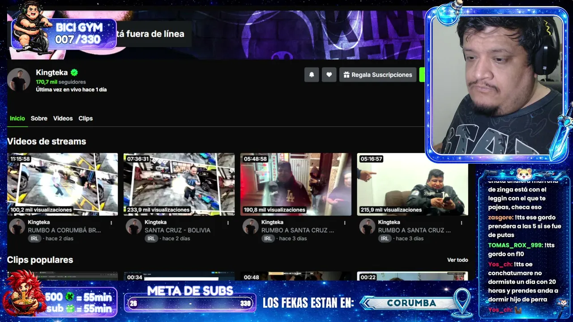573x322 pixels.
Task: Click the IRL tag under SANTA CRUZ - BOLIVIA
Action: [x=151, y=238]
